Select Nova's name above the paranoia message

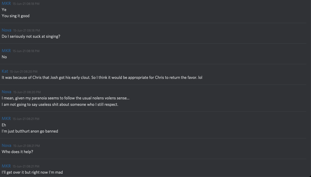click(6, 92)
